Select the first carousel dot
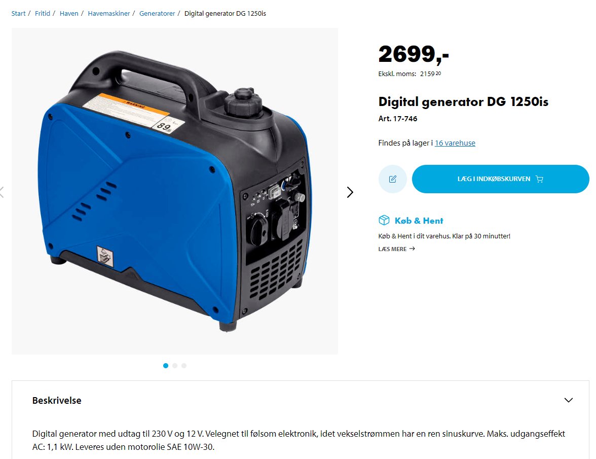596x459 pixels. pyautogui.click(x=166, y=366)
